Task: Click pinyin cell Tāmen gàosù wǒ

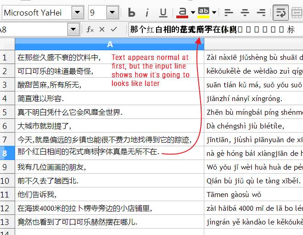Action: (253, 194)
